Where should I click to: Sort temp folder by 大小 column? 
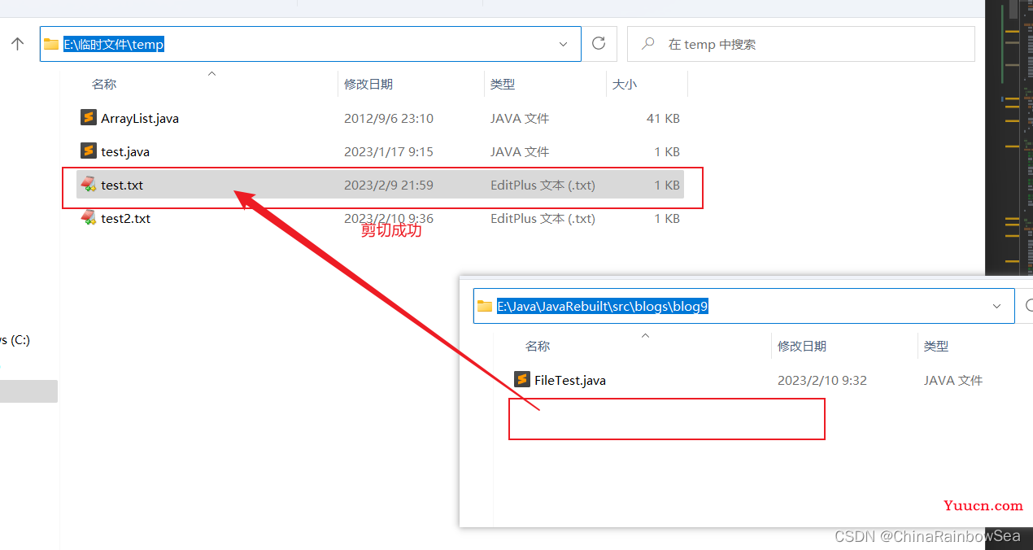pyautogui.click(x=625, y=84)
